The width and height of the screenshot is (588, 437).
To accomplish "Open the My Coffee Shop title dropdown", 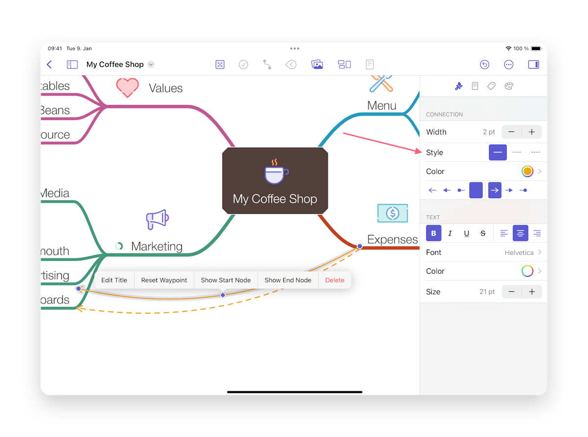I will [x=150, y=64].
